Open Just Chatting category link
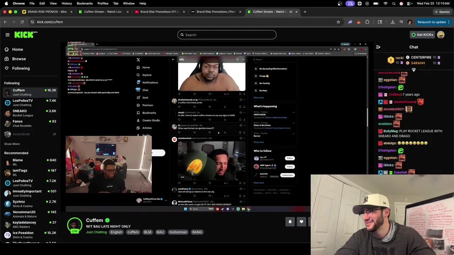454x255 pixels. coord(96,232)
